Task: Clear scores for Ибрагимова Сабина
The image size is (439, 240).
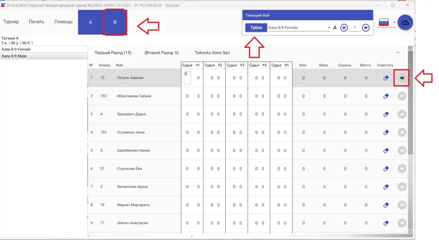Action: [386, 96]
